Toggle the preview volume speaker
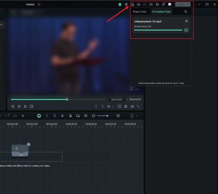 (132, 106)
